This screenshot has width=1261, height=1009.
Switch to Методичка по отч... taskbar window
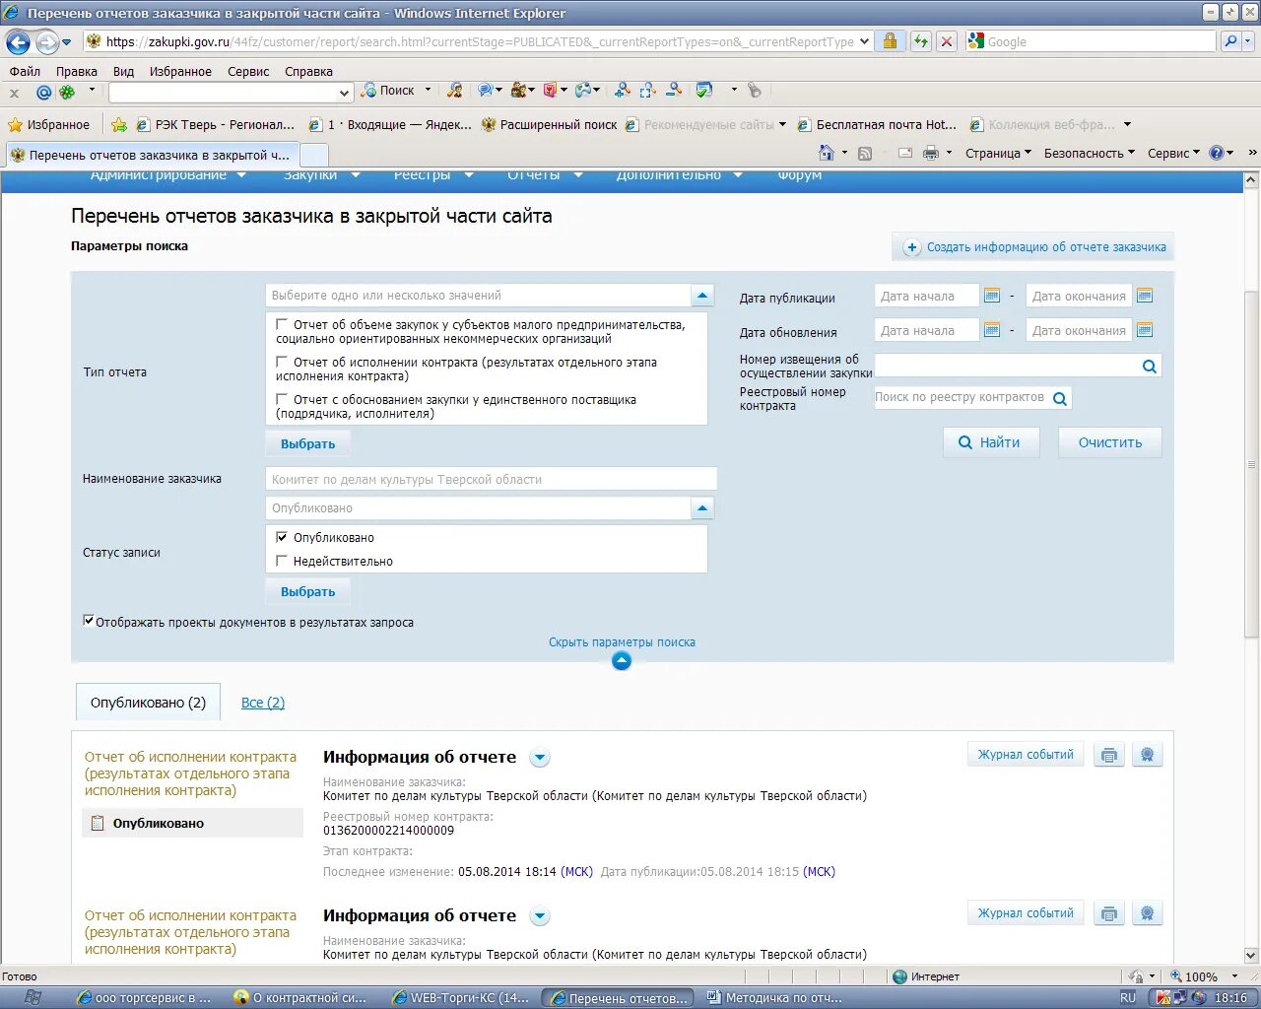(x=776, y=998)
